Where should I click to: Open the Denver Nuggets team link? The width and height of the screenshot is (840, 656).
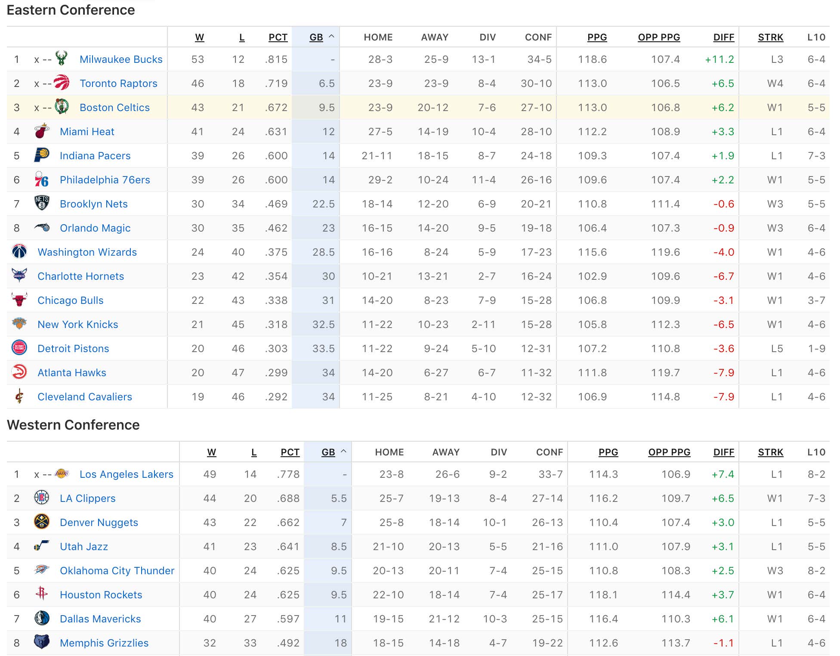[x=99, y=523]
